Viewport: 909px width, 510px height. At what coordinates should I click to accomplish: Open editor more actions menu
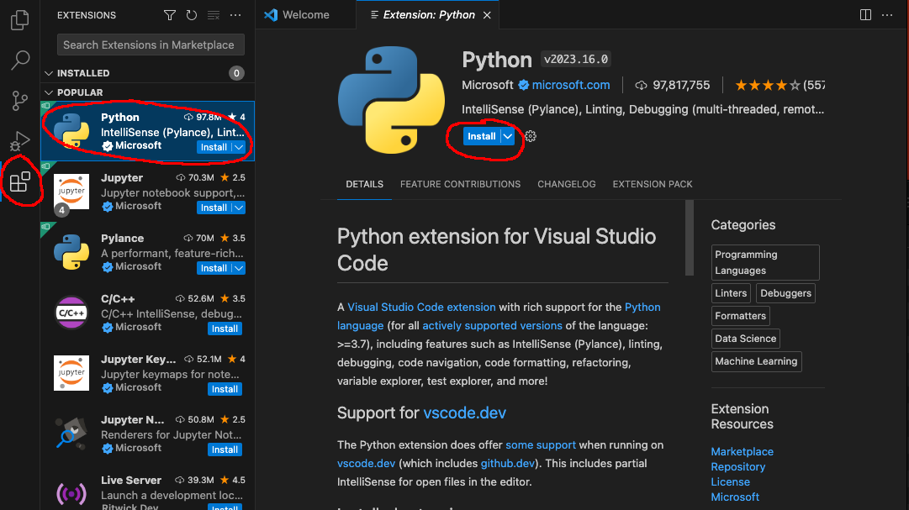887,15
